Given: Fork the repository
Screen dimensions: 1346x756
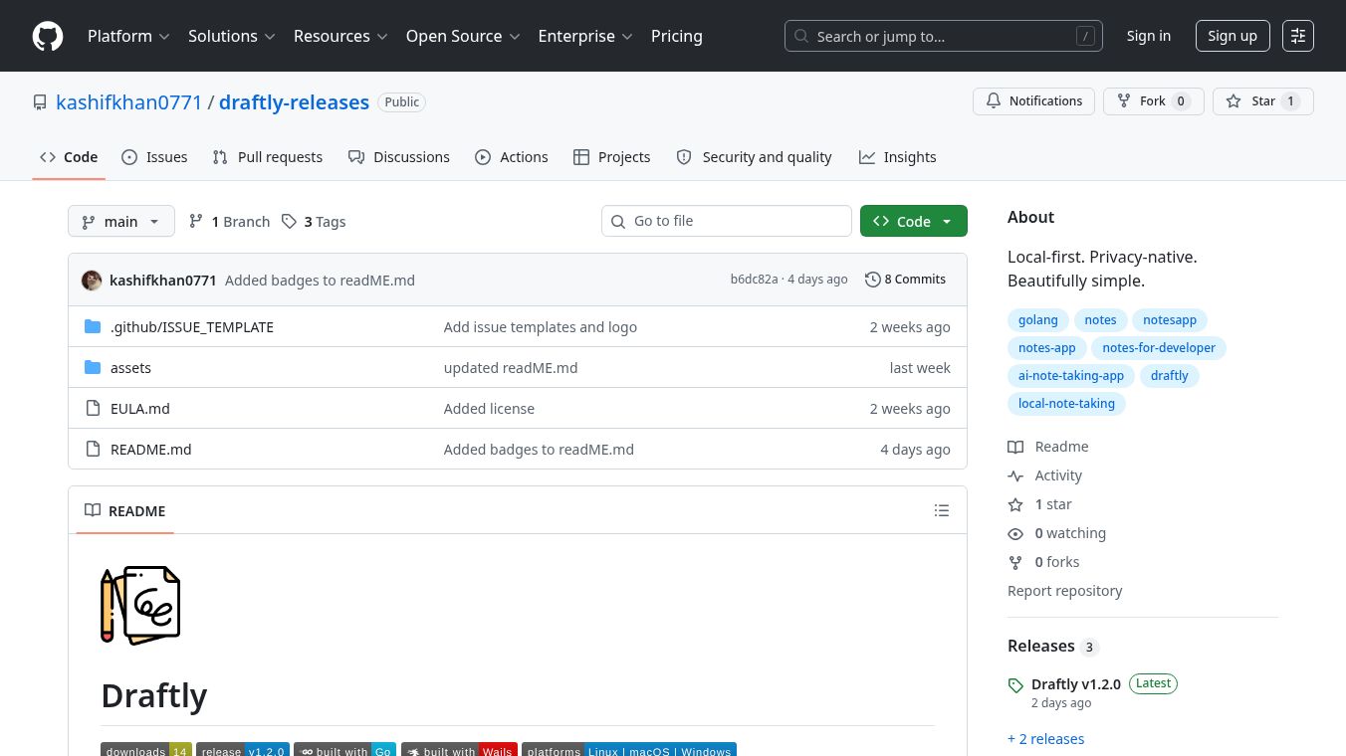Looking at the screenshot, I should 1154,101.
